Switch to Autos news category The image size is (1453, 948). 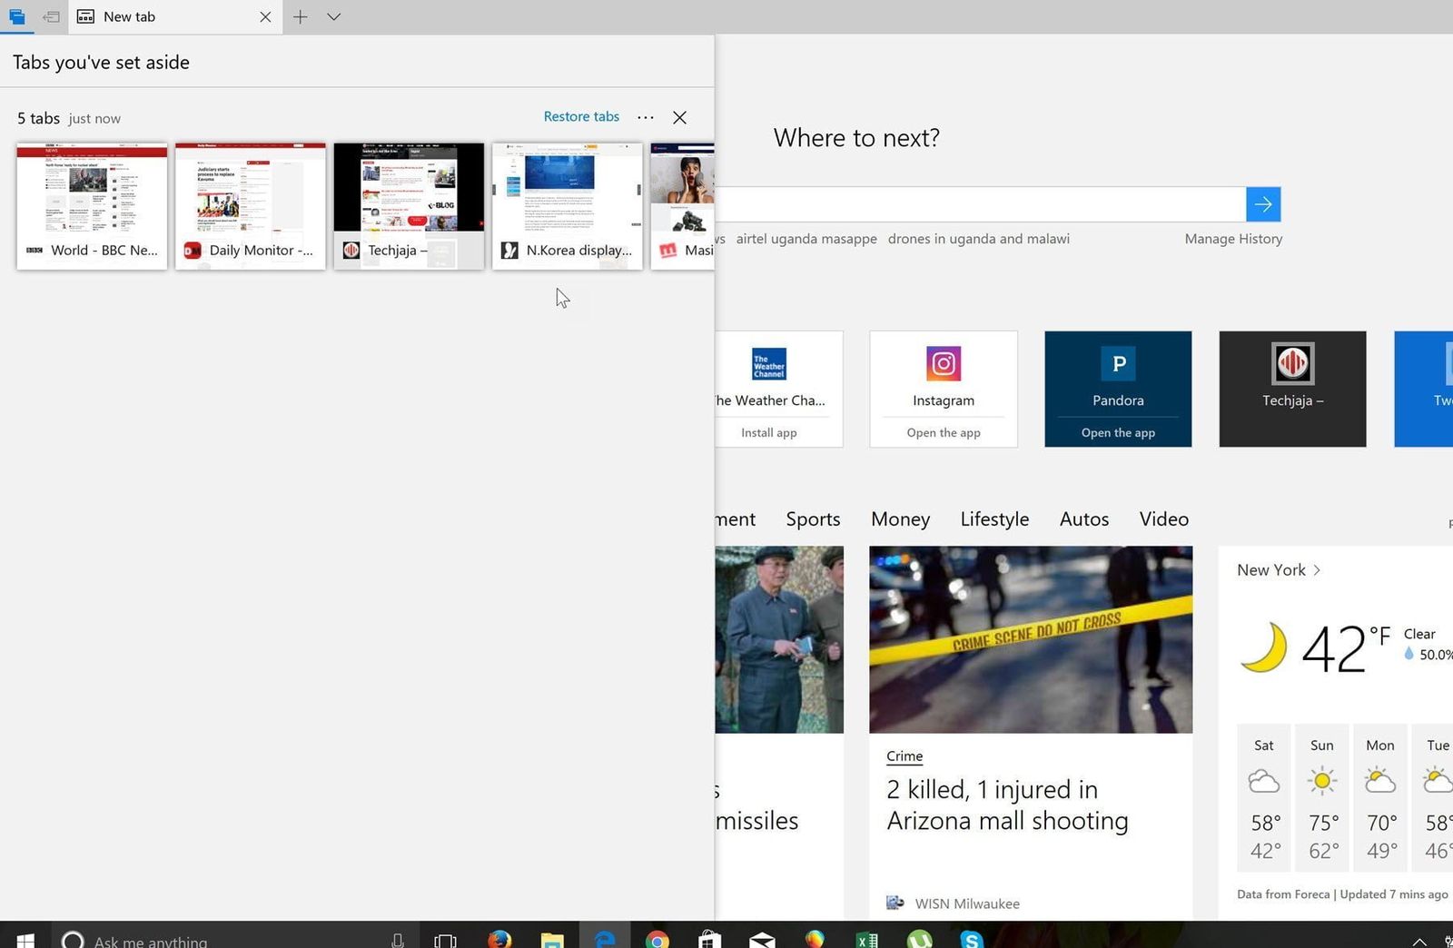pyautogui.click(x=1084, y=518)
